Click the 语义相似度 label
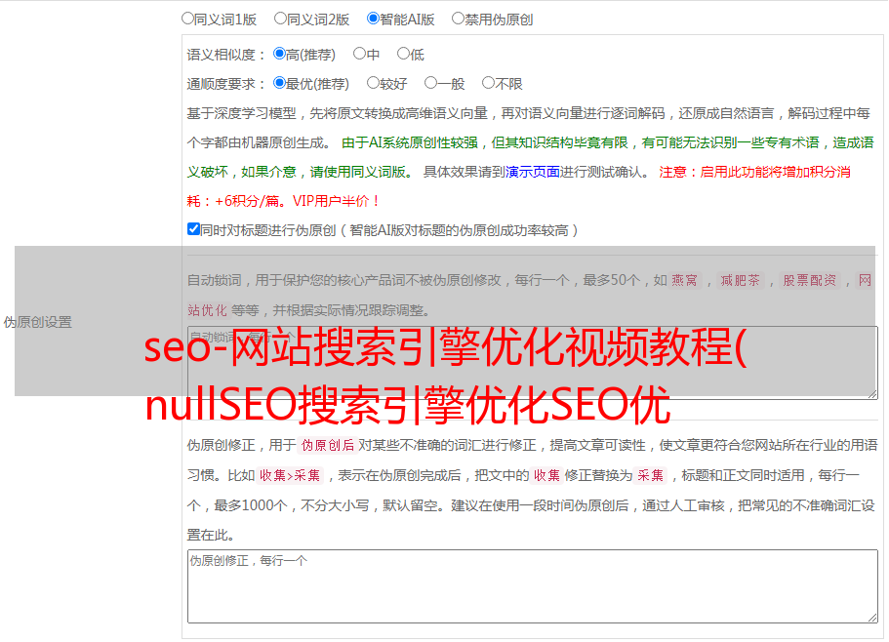This screenshot has width=889, height=642. coord(225,55)
